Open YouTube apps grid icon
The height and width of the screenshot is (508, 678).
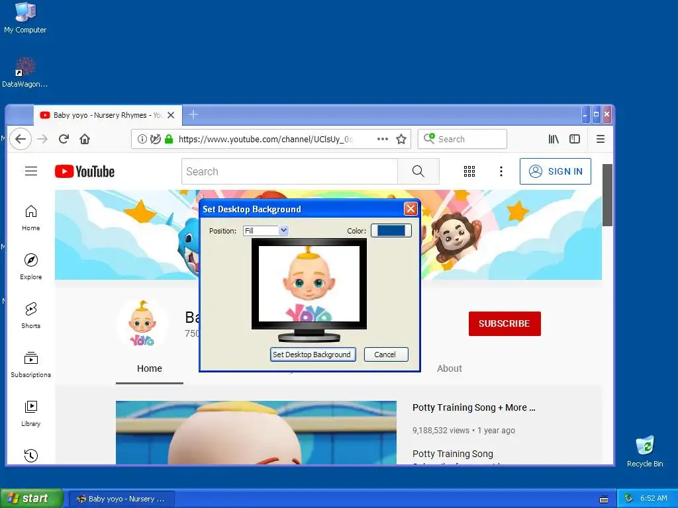pyautogui.click(x=469, y=171)
